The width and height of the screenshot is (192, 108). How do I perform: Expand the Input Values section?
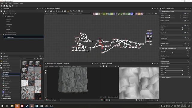(x=160, y=77)
